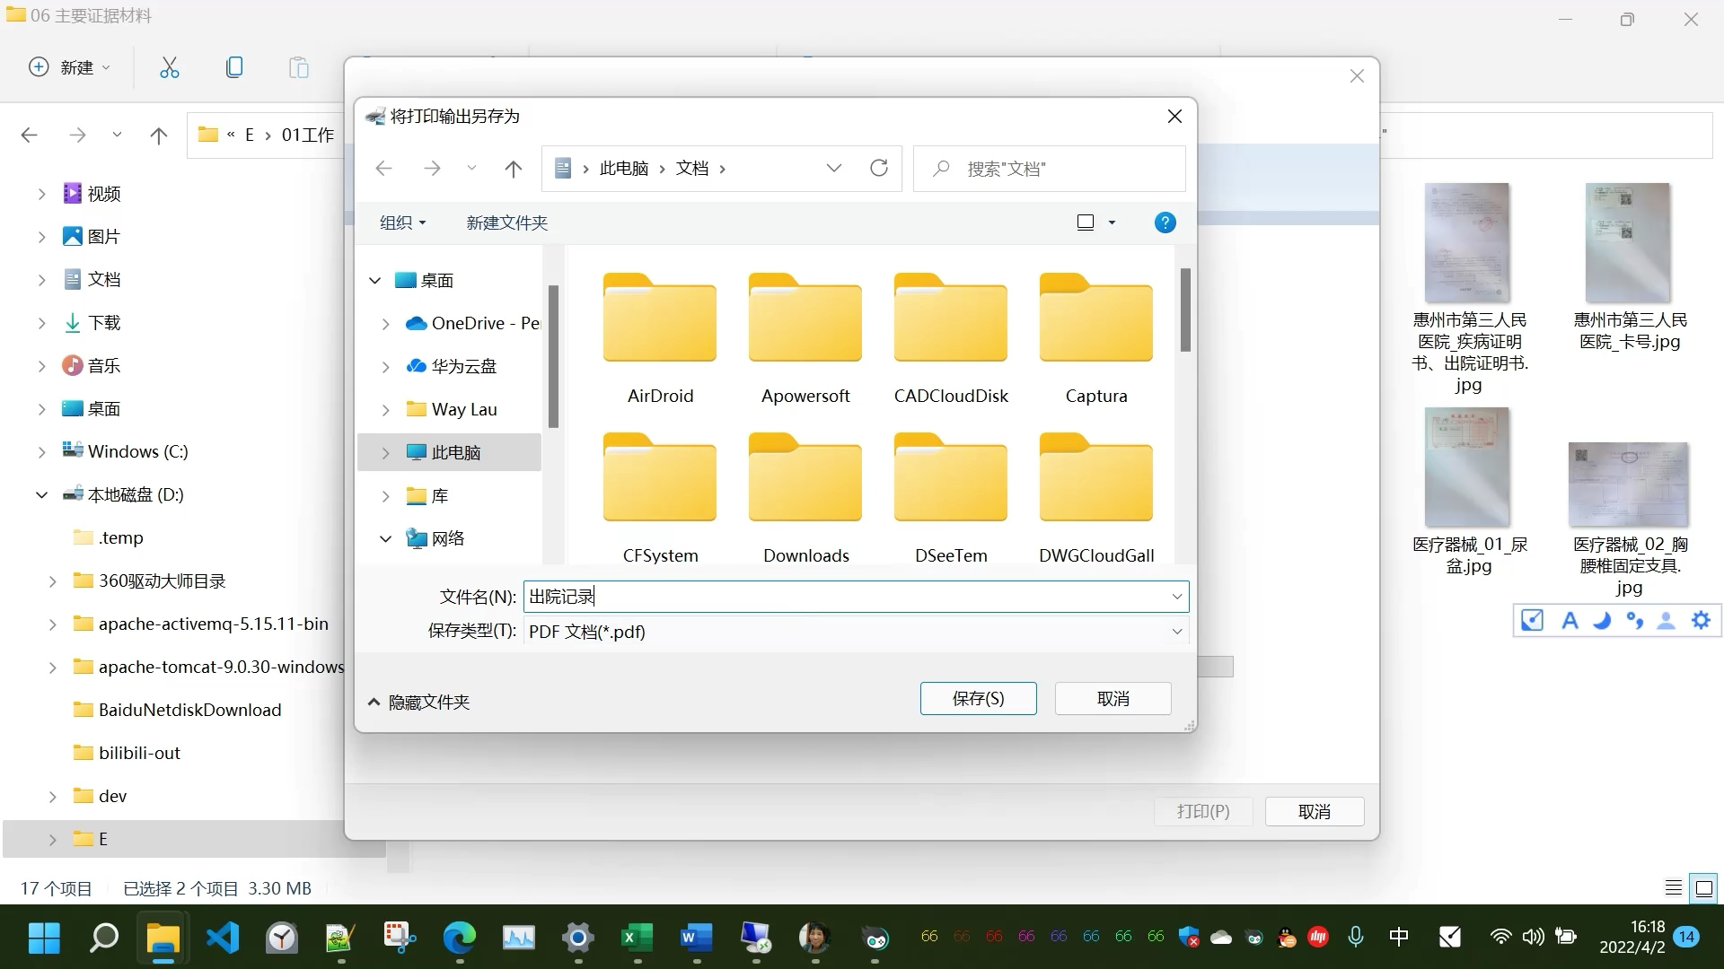The height and width of the screenshot is (969, 1724).
Task: Click the refresh icon beside address bar
Action: pyautogui.click(x=879, y=168)
